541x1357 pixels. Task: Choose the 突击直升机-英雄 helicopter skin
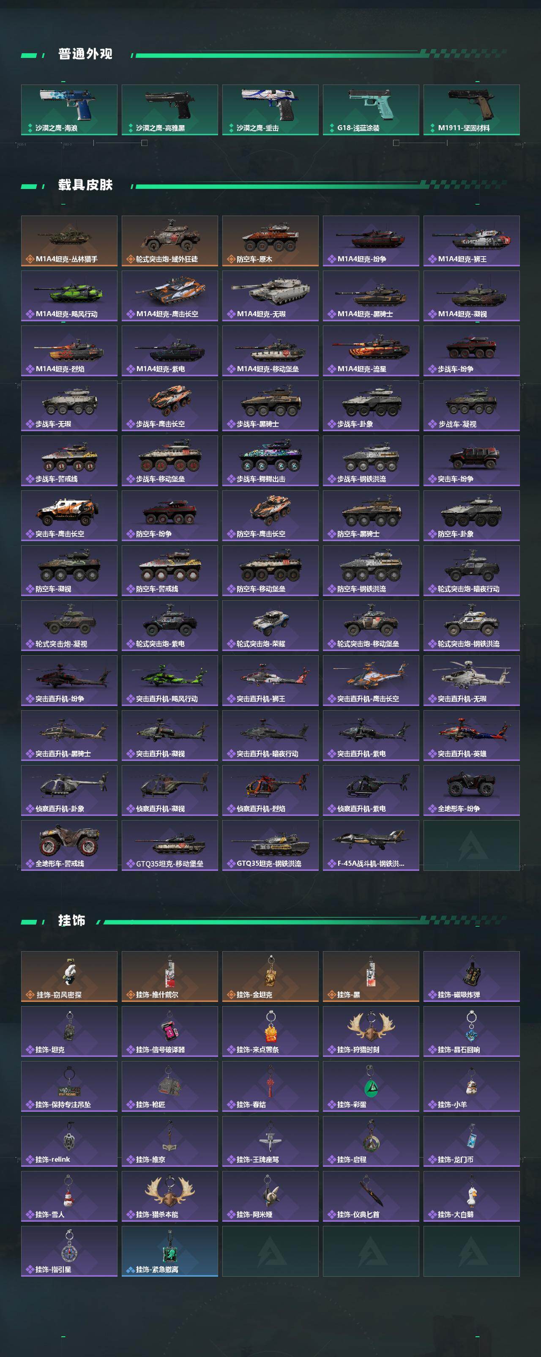471,736
